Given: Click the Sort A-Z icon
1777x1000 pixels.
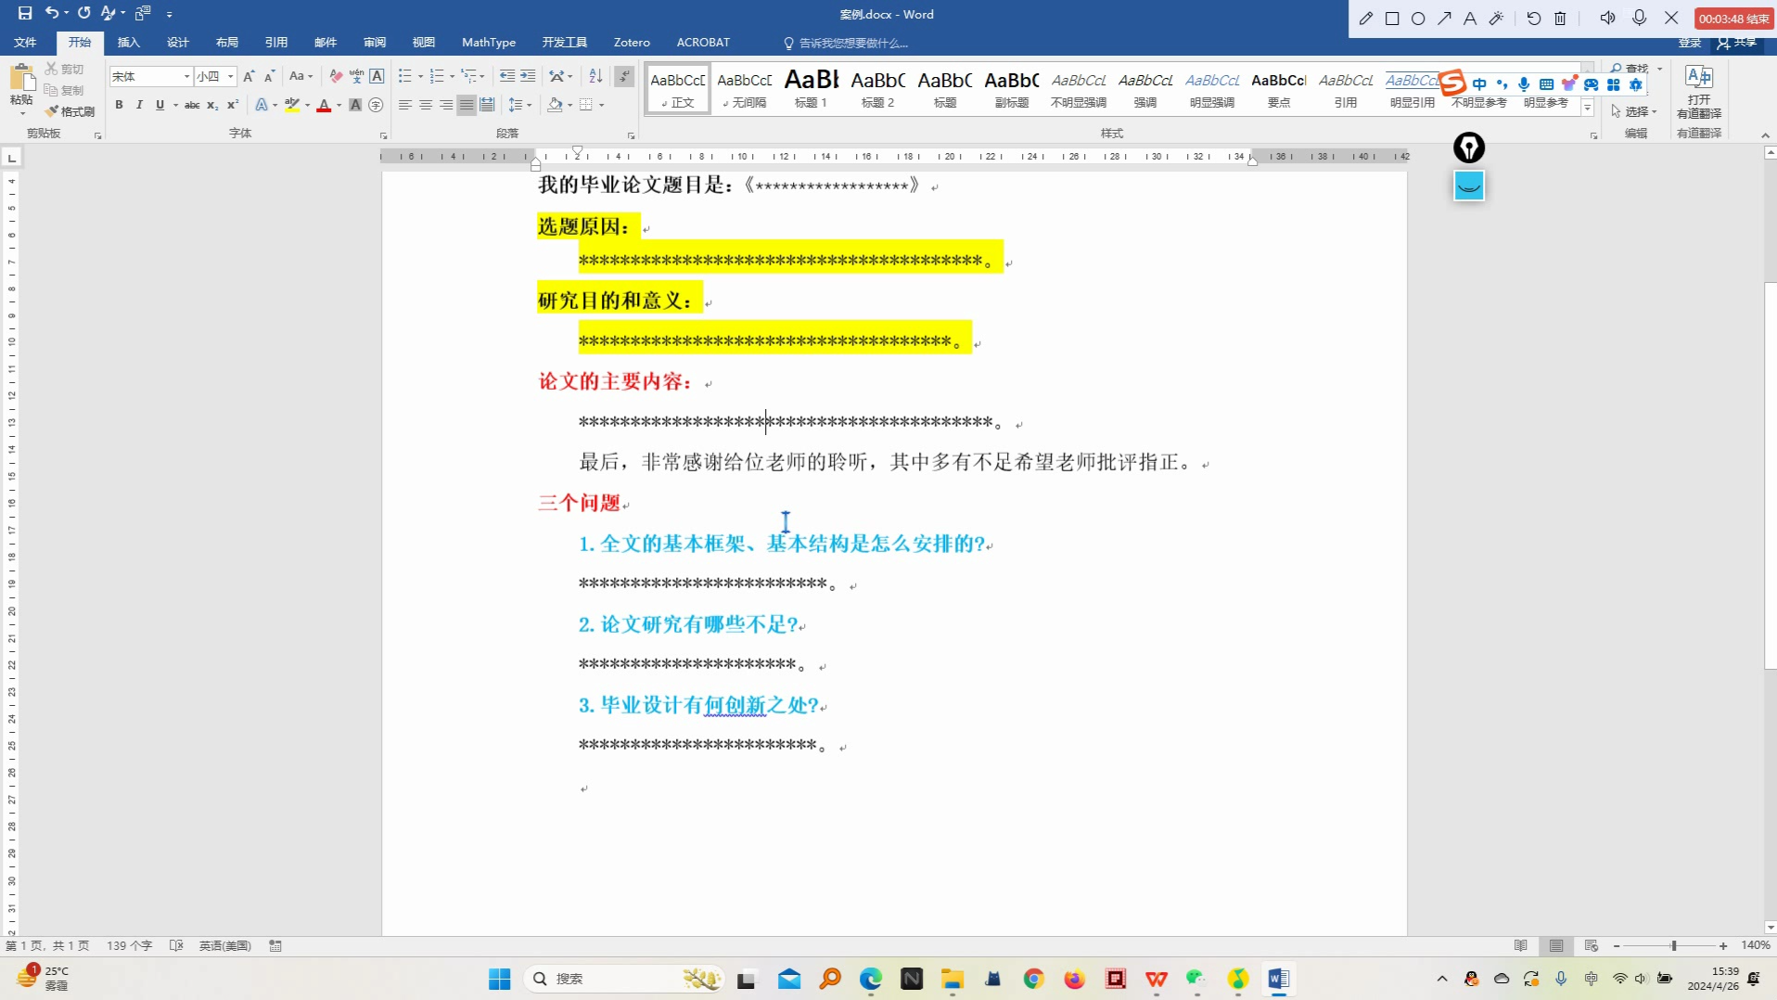Looking at the screenshot, I should click(595, 76).
